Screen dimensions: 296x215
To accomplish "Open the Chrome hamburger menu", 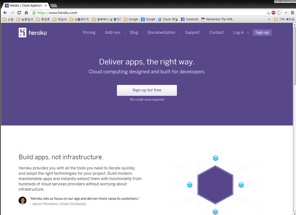I will click(292, 12).
